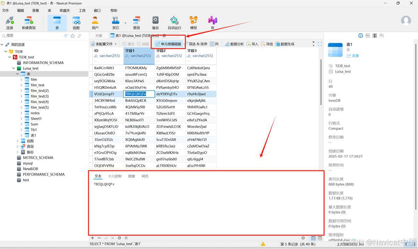Click the 导入 import button
Viewport: 418px width, 249px height.
(x=253, y=44)
